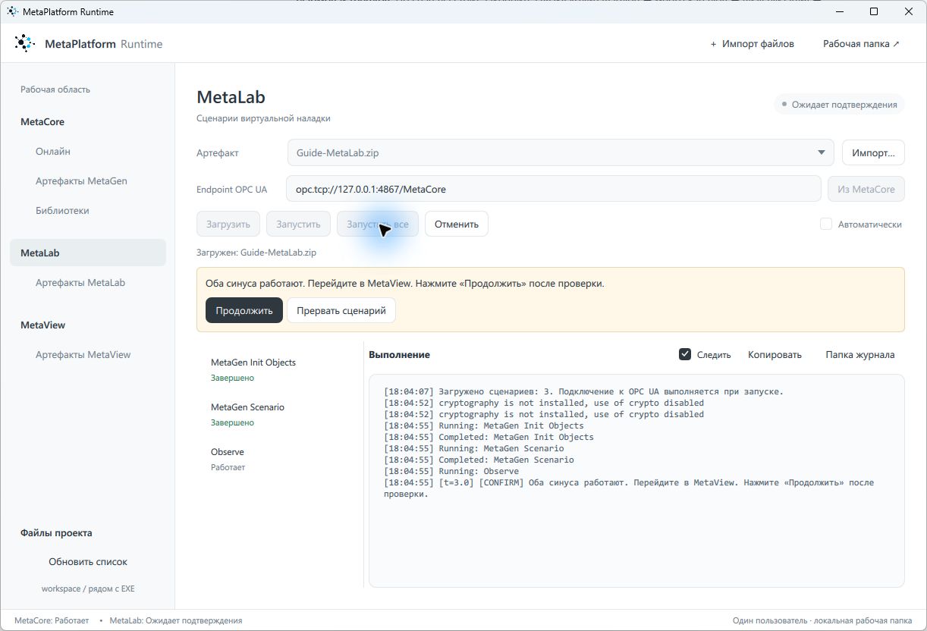Open Рабочая папка link
The width and height of the screenshot is (927, 631).
click(861, 44)
